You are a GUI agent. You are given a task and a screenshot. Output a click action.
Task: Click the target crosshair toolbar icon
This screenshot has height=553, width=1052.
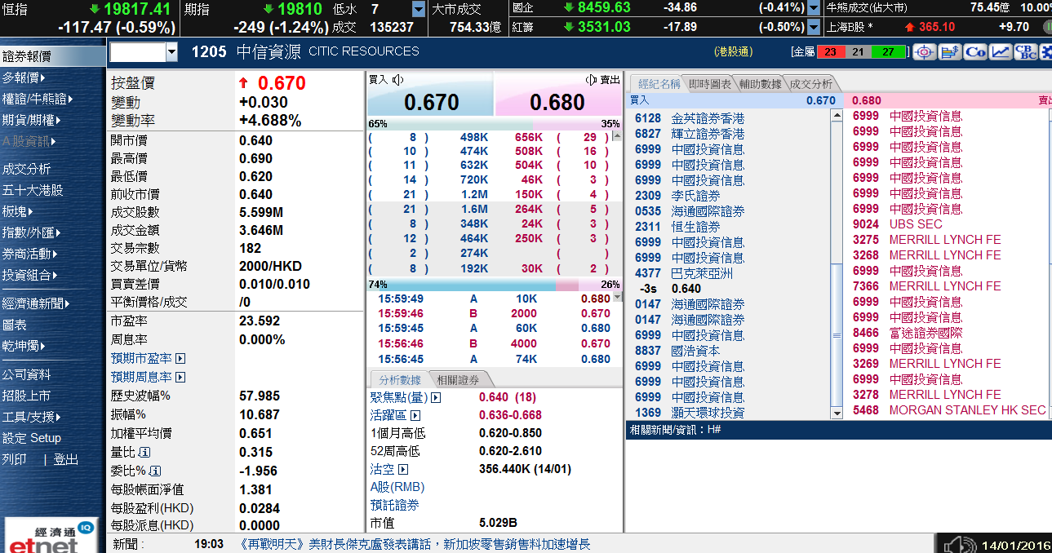(925, 52)
